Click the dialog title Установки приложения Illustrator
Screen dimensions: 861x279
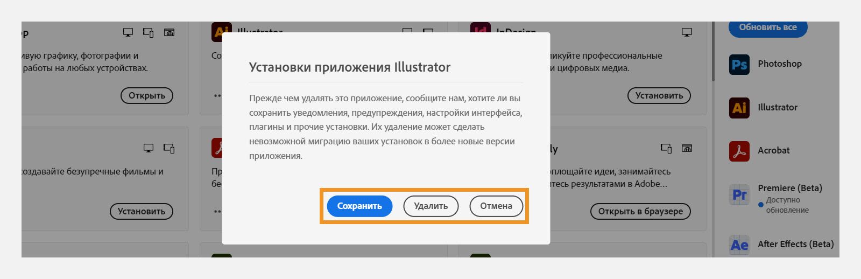(350, 67)
